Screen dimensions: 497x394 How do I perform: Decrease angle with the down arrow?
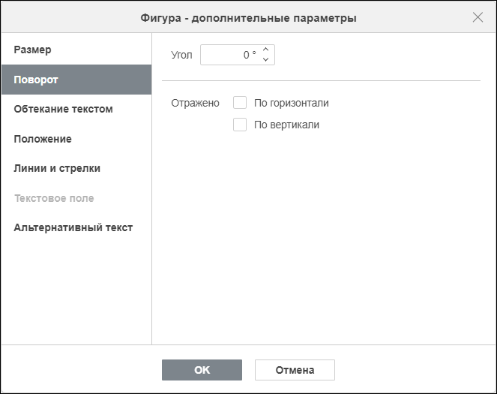coord(265,59)
